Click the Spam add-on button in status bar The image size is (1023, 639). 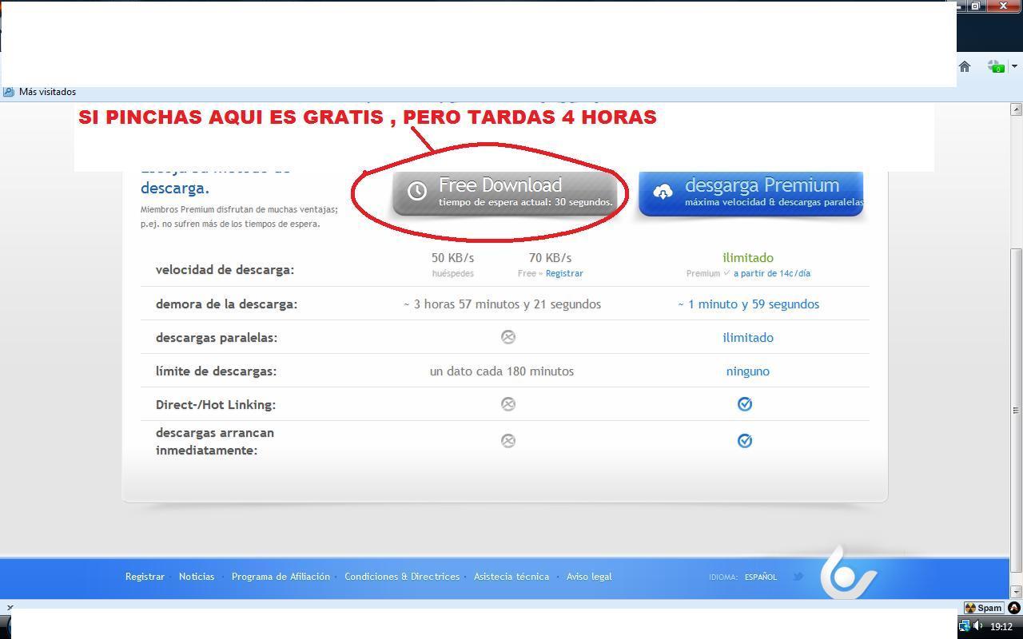[983, 608]
